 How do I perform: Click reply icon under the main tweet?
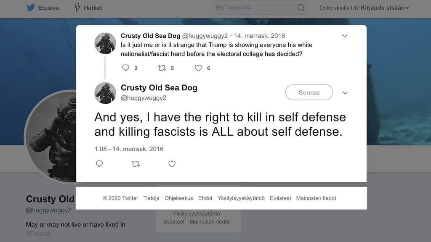pyautogui.click(x=99, y=164)
